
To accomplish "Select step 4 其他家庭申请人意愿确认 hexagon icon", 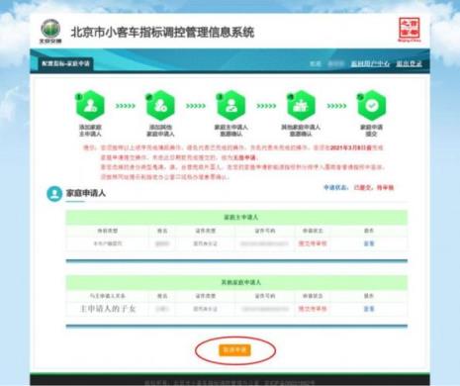I will [x=301, y=106].
